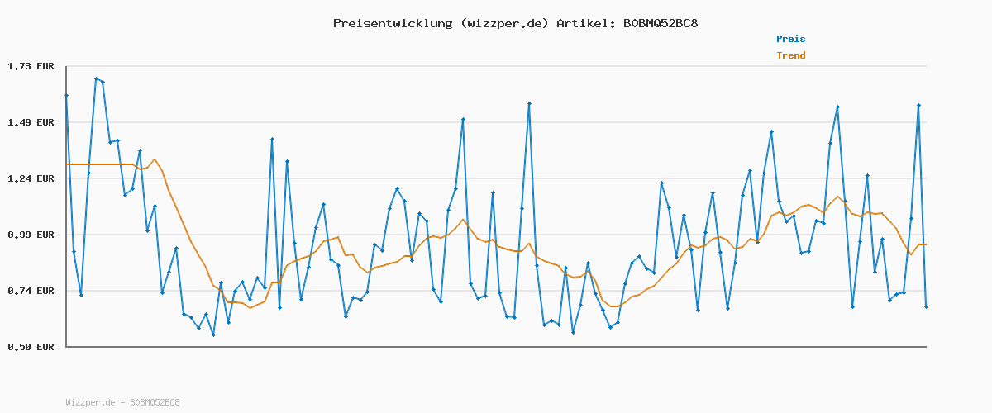Click the 1.73 EUR axis label
992x413 pixels.
point(31,66)
